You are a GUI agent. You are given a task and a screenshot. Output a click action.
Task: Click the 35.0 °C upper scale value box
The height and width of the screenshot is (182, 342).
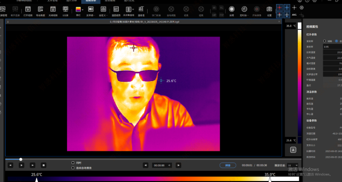pos(291,26)
